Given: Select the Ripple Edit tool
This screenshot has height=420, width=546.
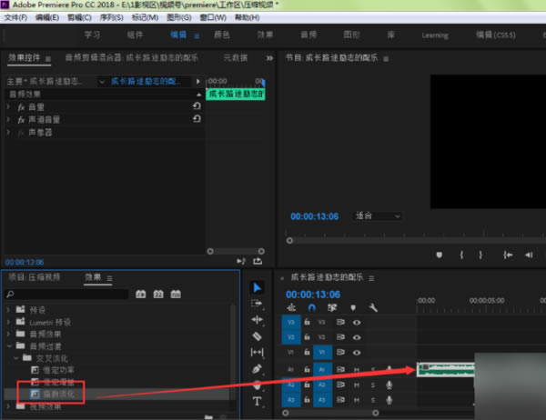Looking at the screenshot, I should [257, 320].
